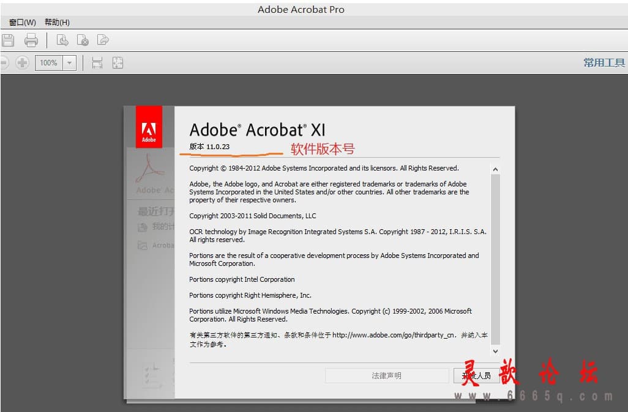This screenshot has width=628, height=412.
Task: Open the 窗口(W) menu
Action: click(23, 23)
